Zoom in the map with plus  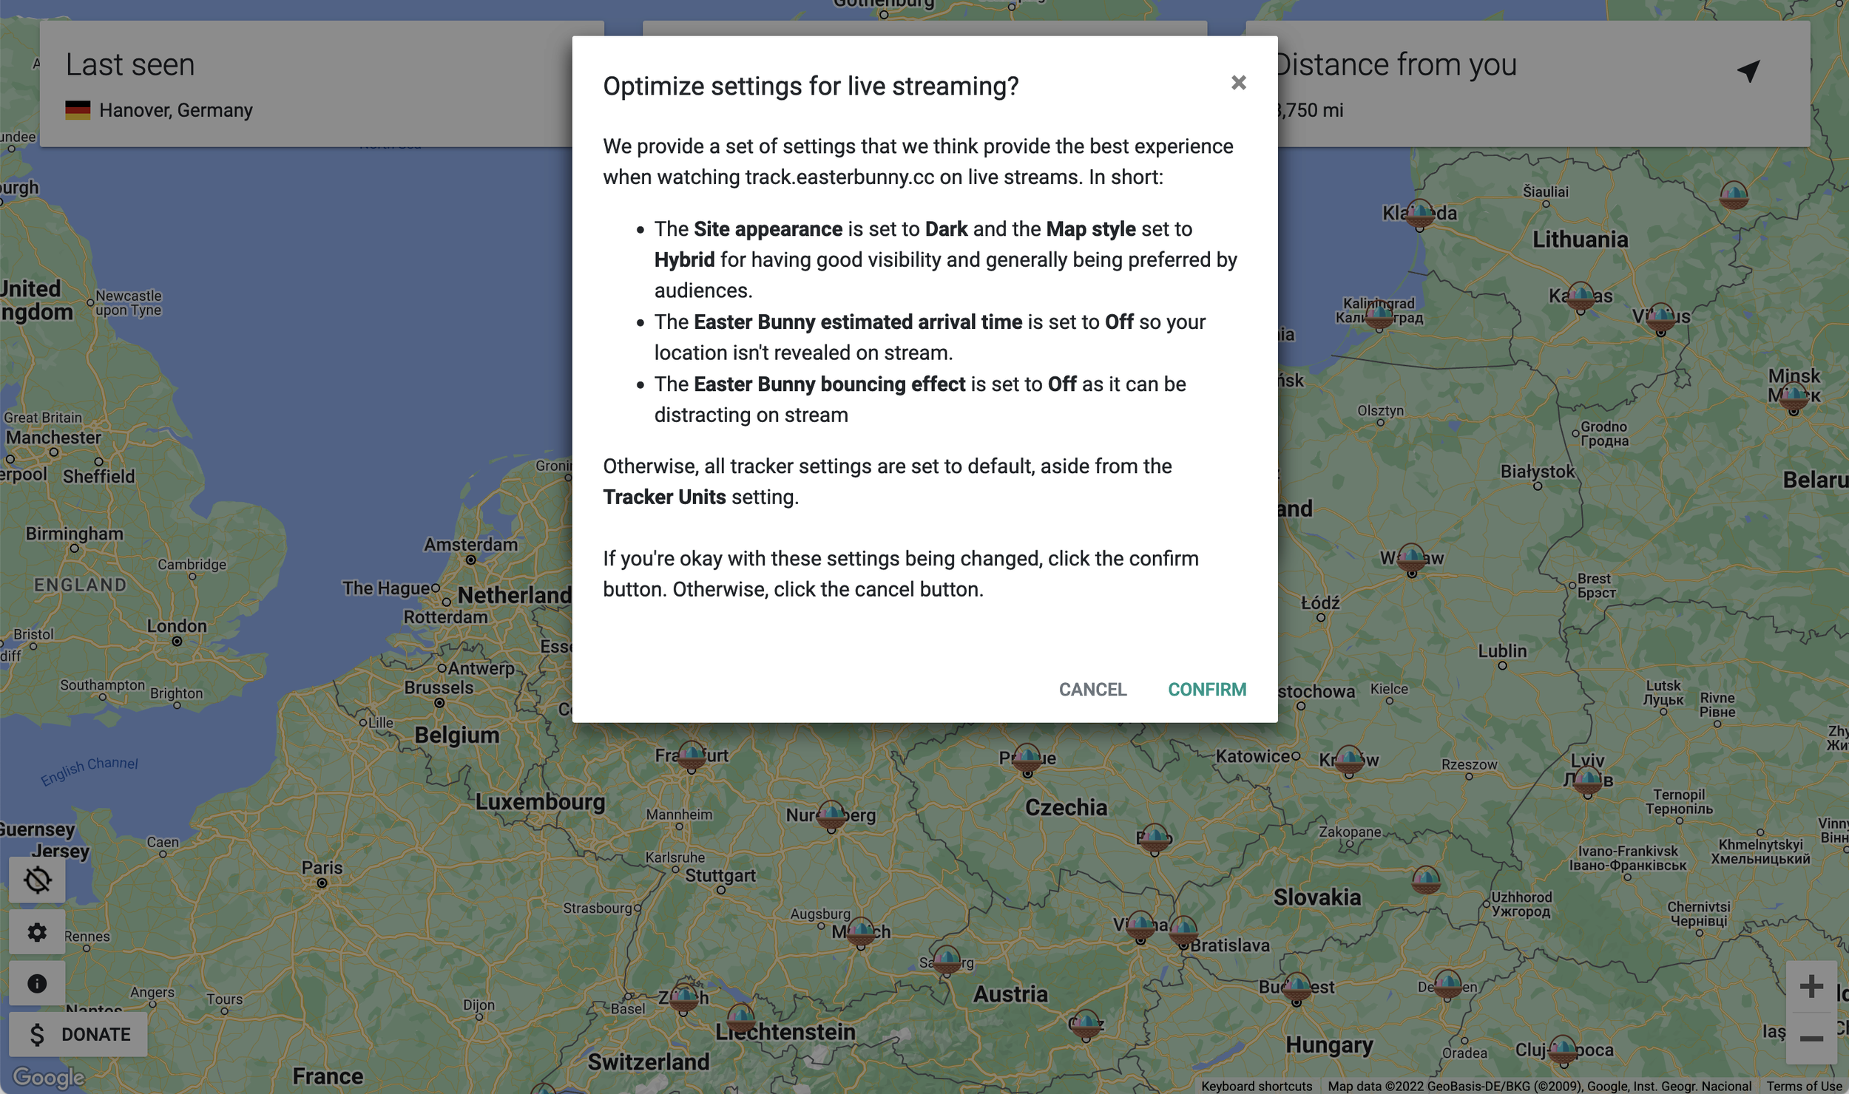pos(1811,986)
